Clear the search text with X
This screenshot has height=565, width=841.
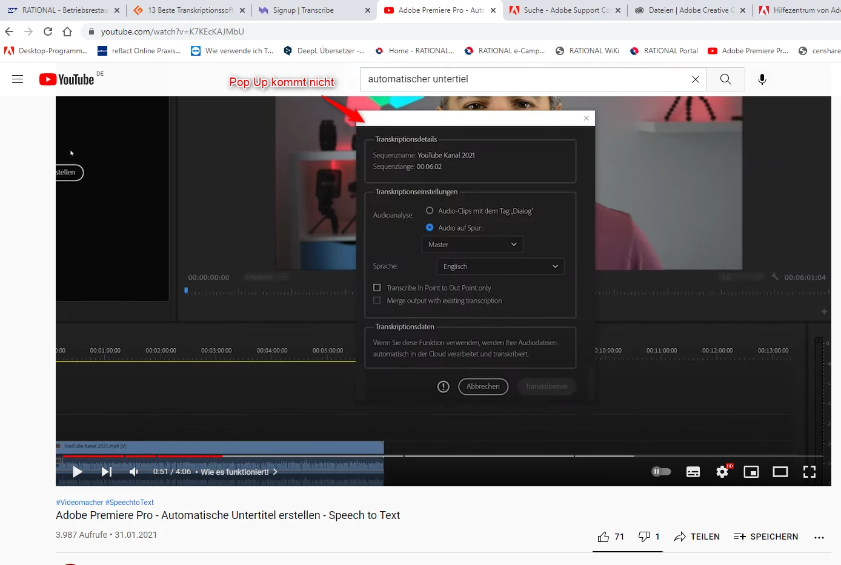[696, 79]
